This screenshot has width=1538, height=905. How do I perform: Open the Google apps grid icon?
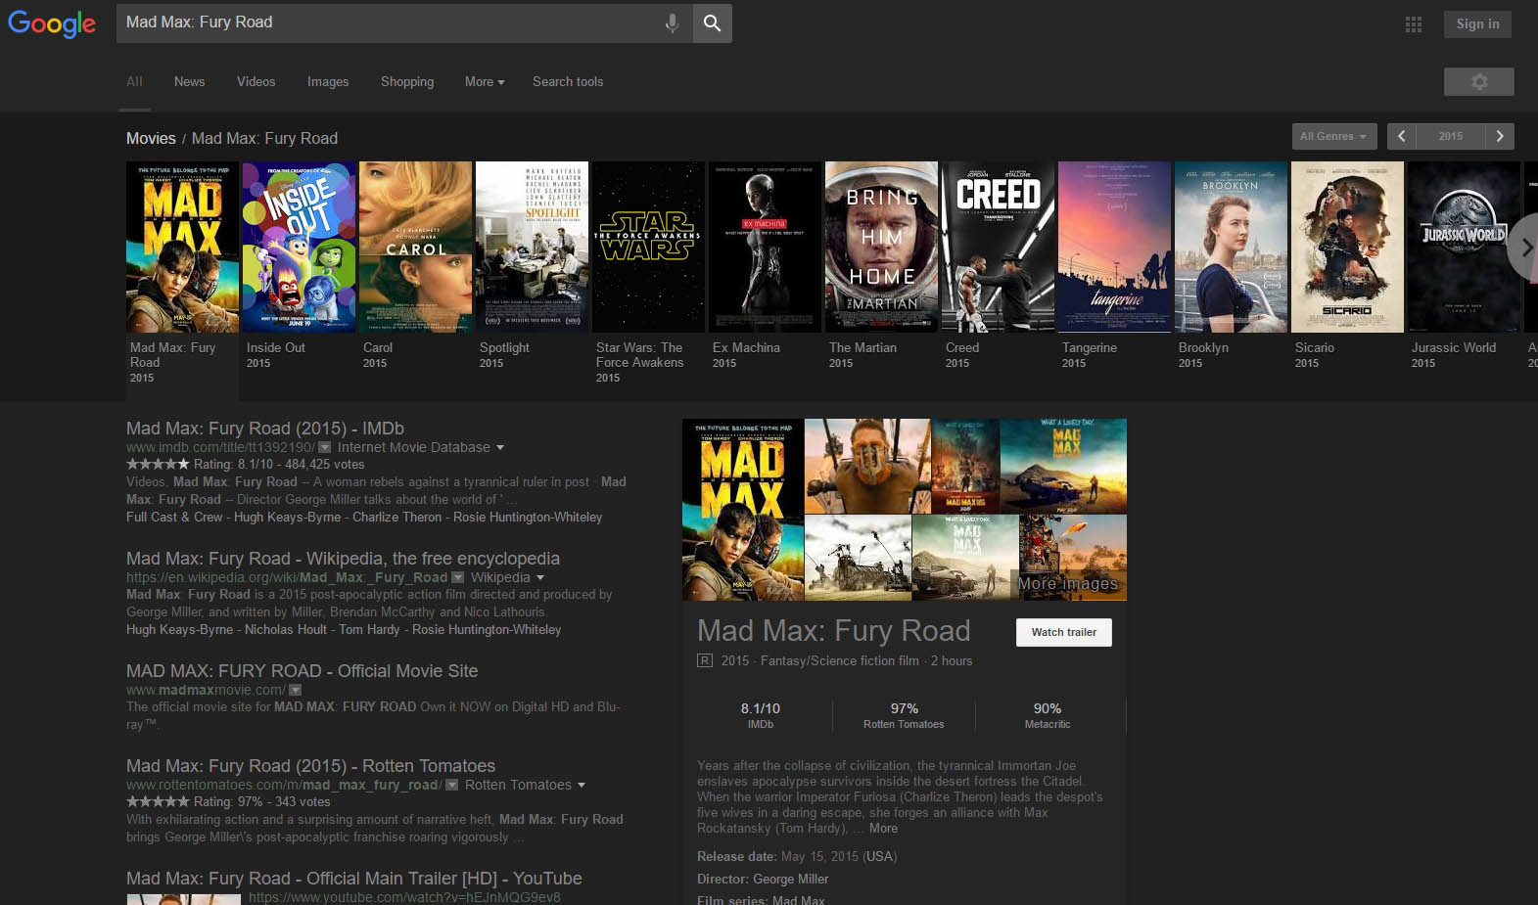1413,24
